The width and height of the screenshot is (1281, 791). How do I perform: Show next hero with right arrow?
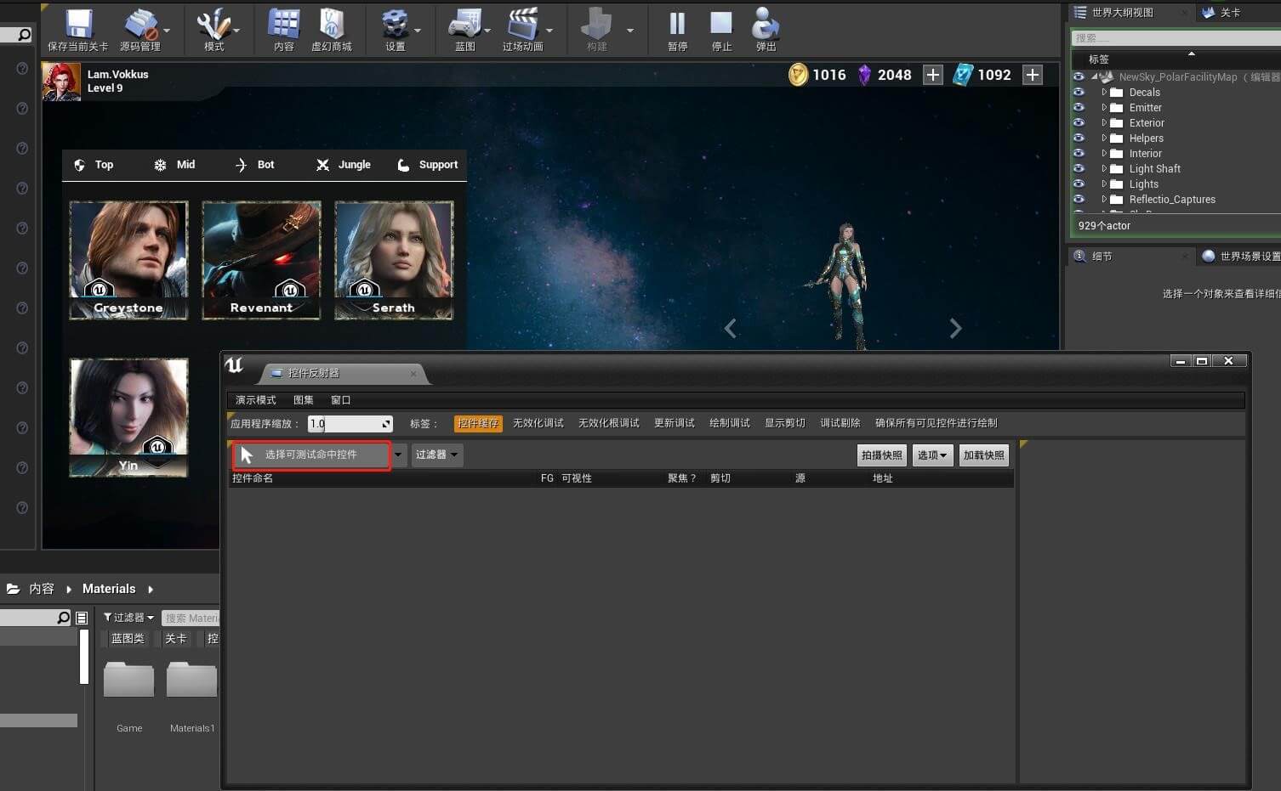click(x=955, y=328)
